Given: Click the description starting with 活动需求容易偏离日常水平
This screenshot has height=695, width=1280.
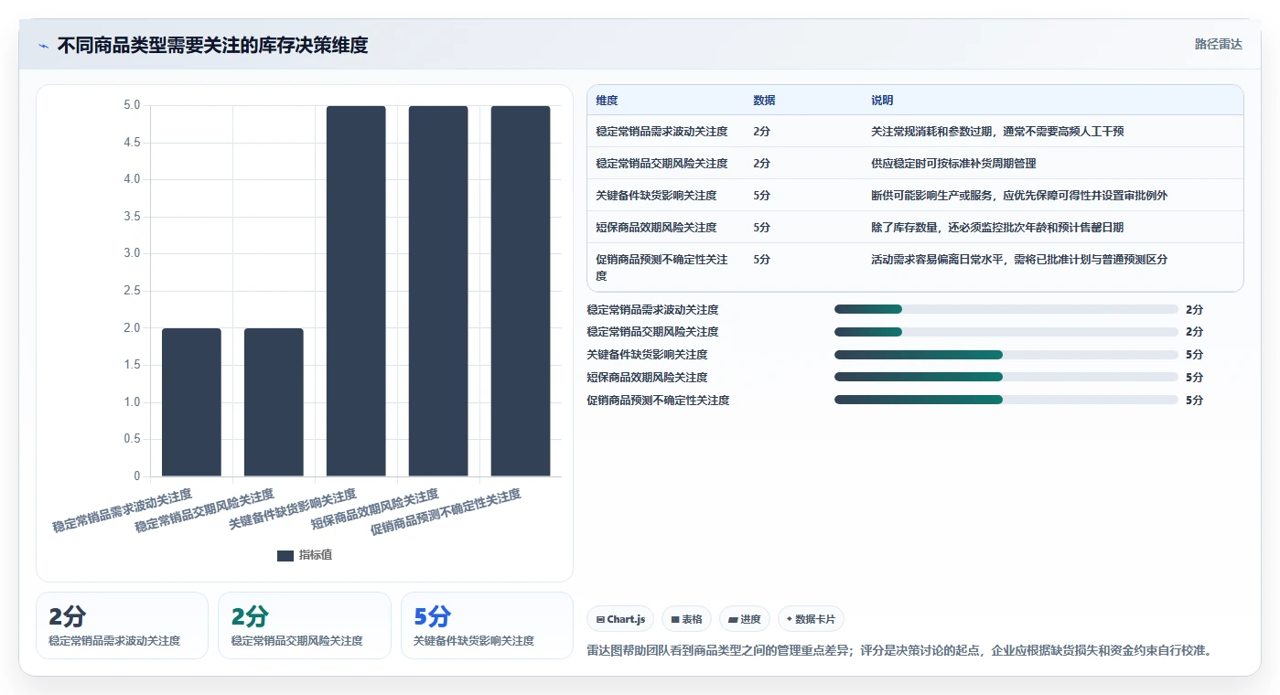Looking at the screenshot, I should (1019, 260).
